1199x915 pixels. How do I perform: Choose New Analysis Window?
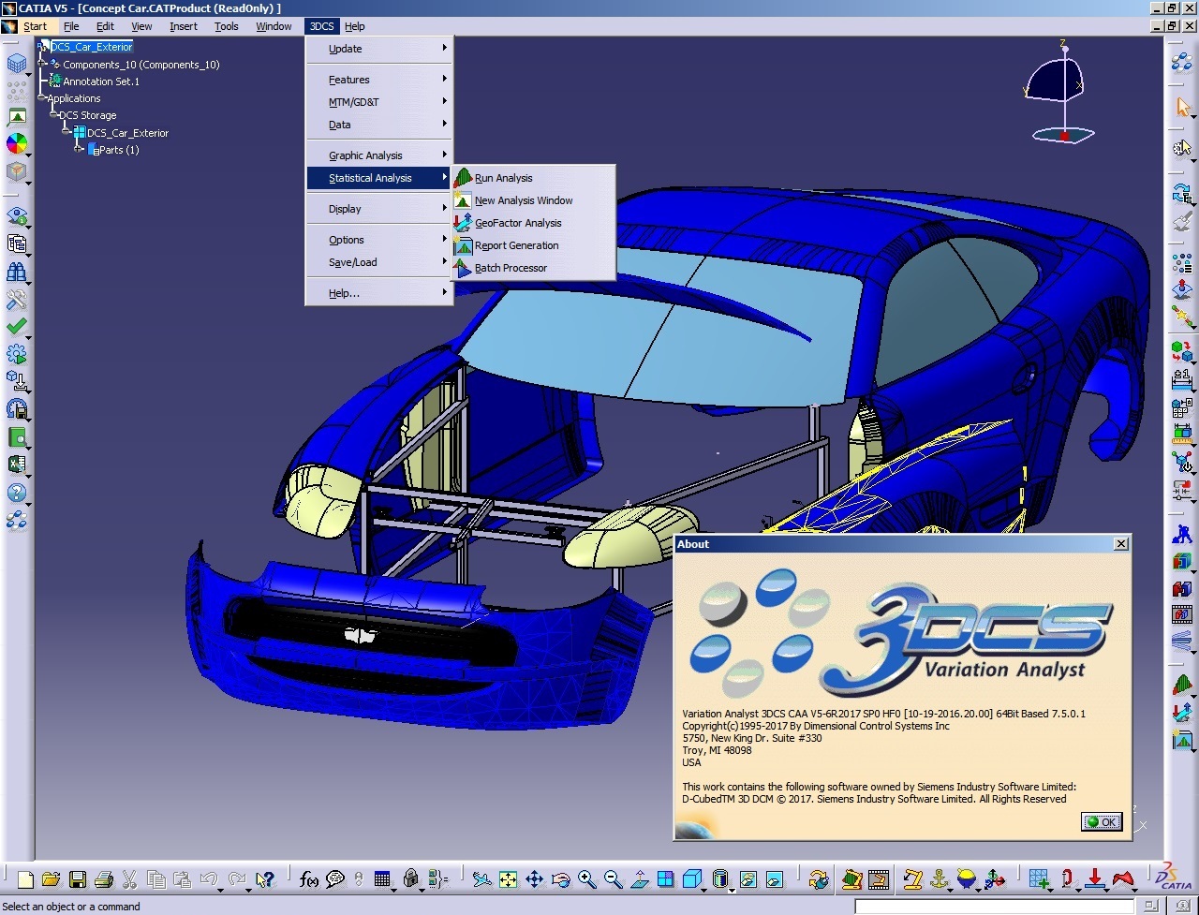[533, 200]
